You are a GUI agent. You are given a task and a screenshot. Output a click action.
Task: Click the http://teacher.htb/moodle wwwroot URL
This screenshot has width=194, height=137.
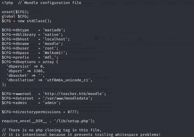[74, 93]
